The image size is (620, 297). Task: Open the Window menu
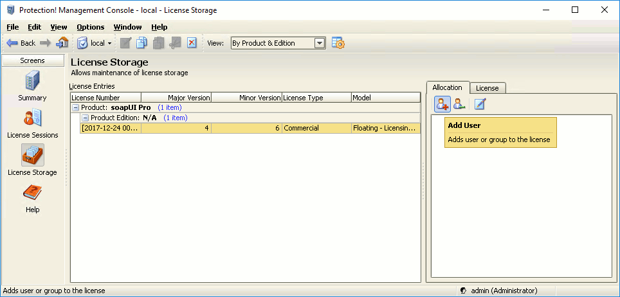point(127,27)
